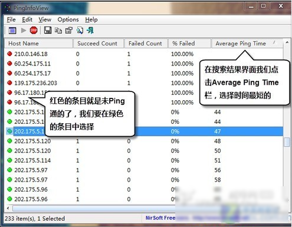This screenshot has height=227, width=292.
Task: Open the View menu
Action: pyautogui.click(x=45, y=19)
